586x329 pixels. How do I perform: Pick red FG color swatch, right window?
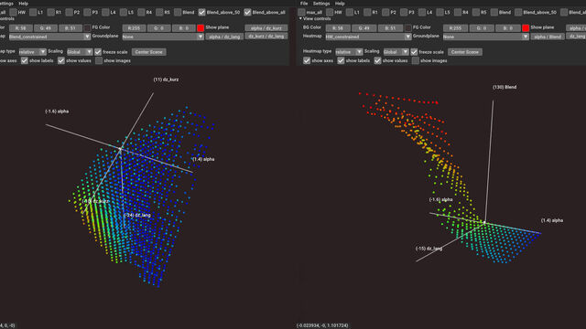(526, 28)
